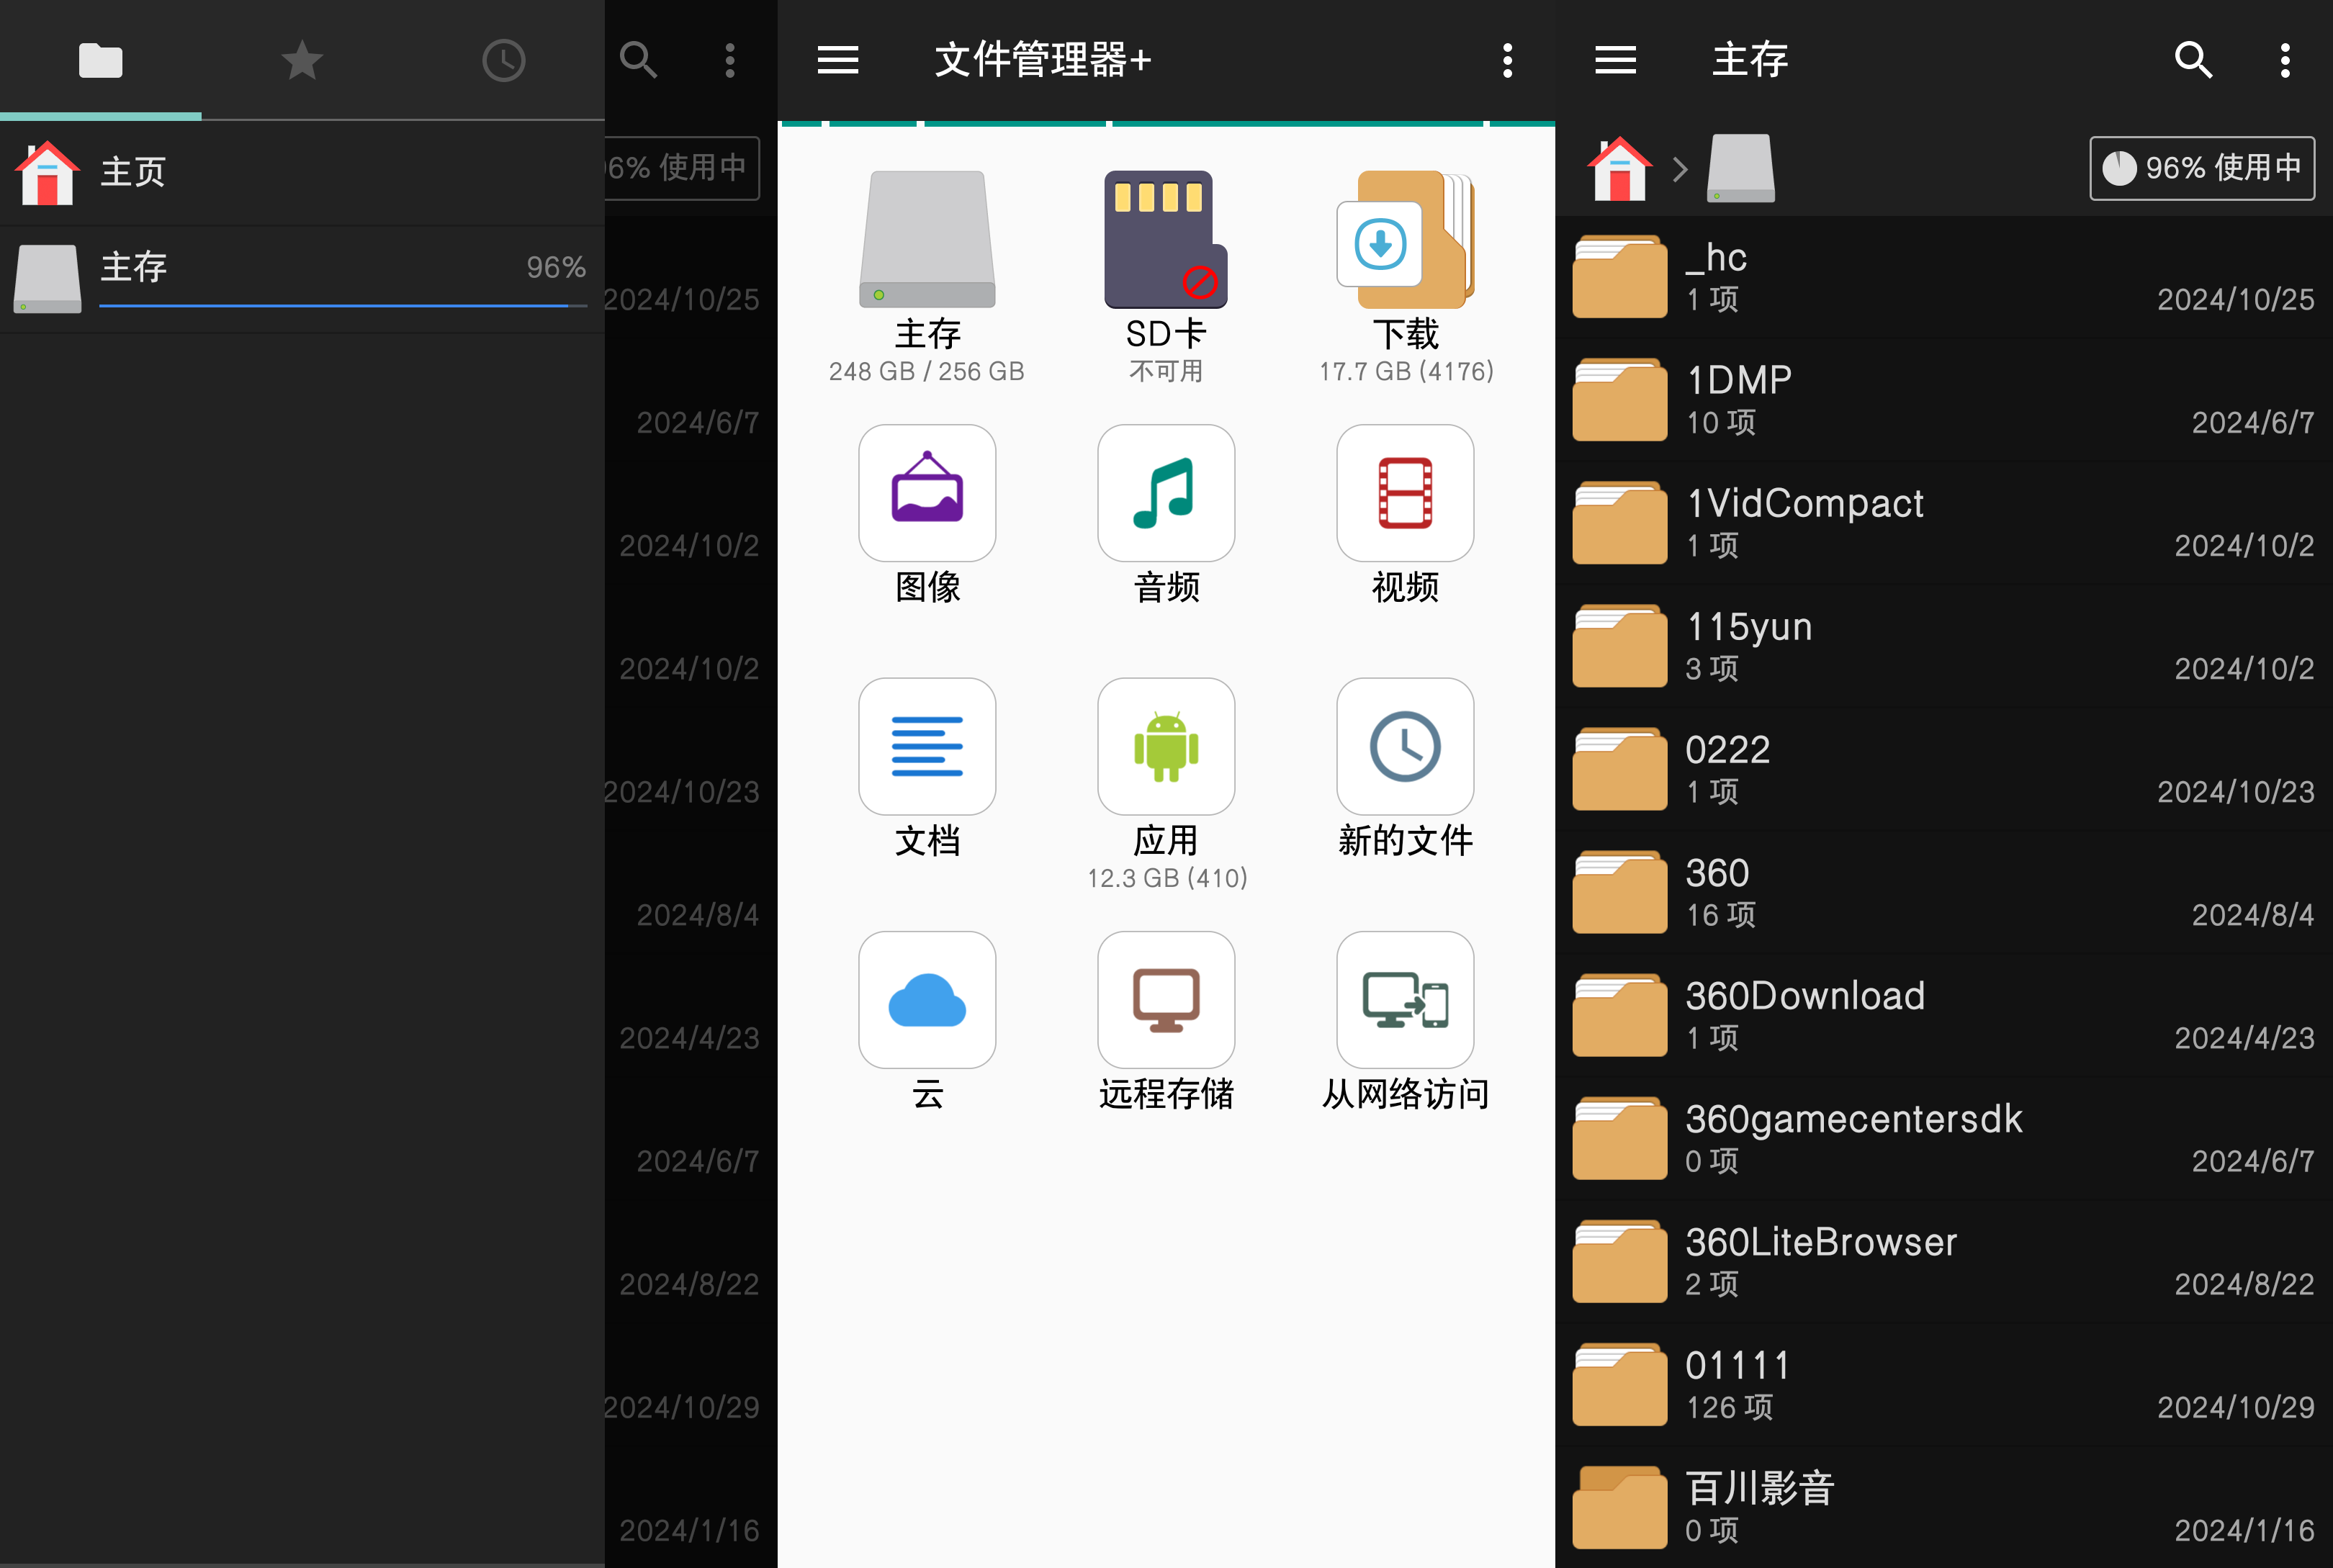
Task: Click the 主存 96% usage progress bar
Action: [340, 305]
